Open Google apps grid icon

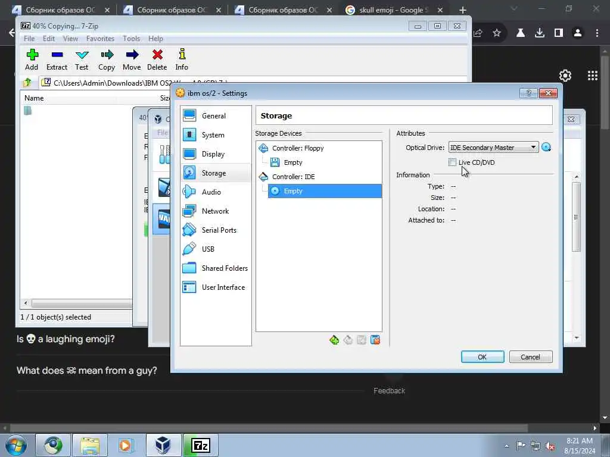point(593,76)
